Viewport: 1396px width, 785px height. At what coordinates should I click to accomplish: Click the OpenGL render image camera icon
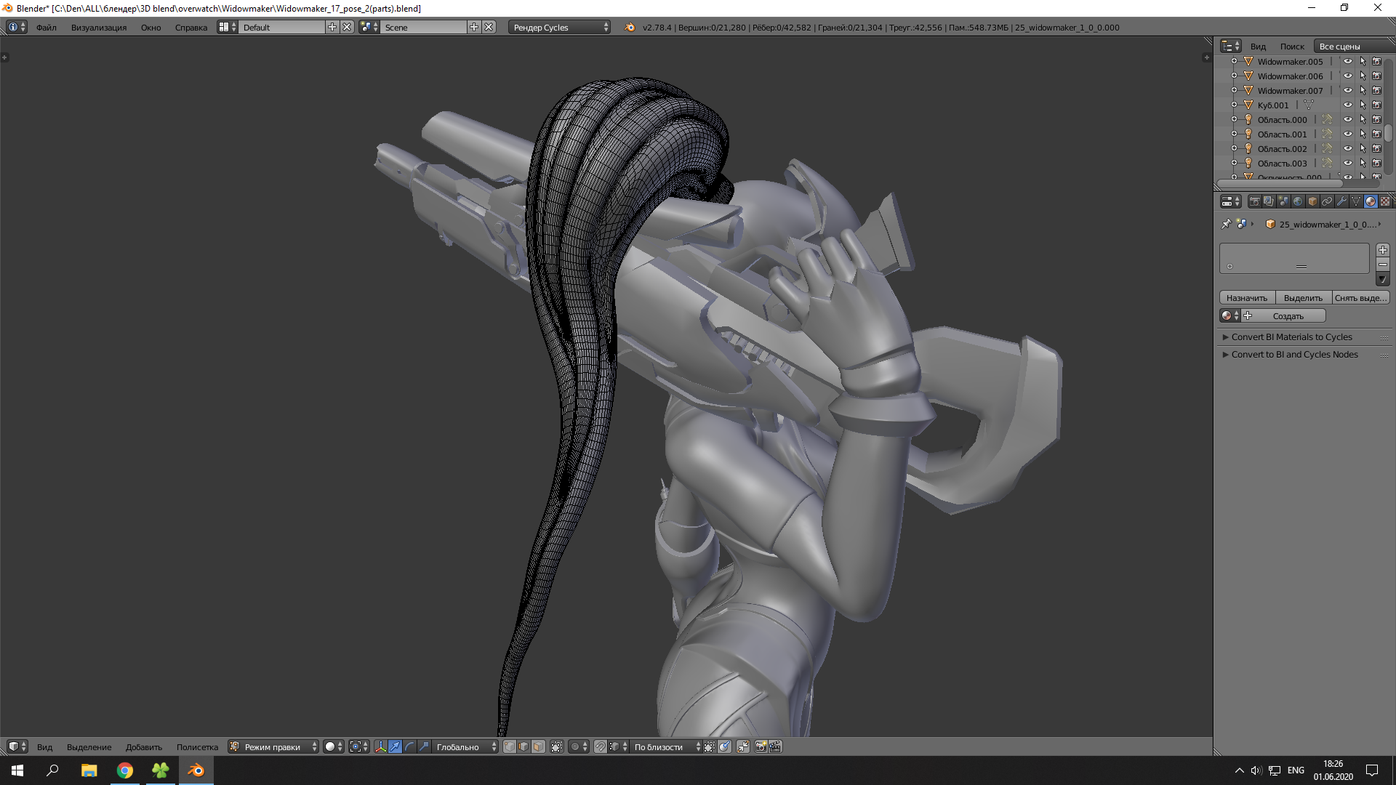761,746
